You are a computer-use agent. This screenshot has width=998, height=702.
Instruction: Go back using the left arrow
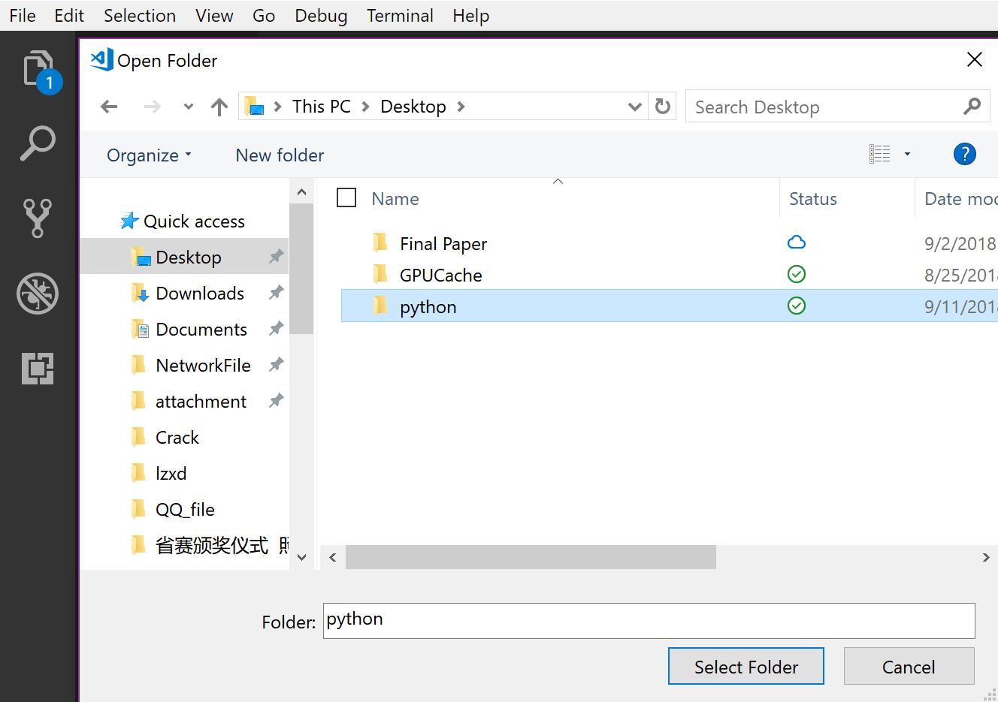(110, 107)
